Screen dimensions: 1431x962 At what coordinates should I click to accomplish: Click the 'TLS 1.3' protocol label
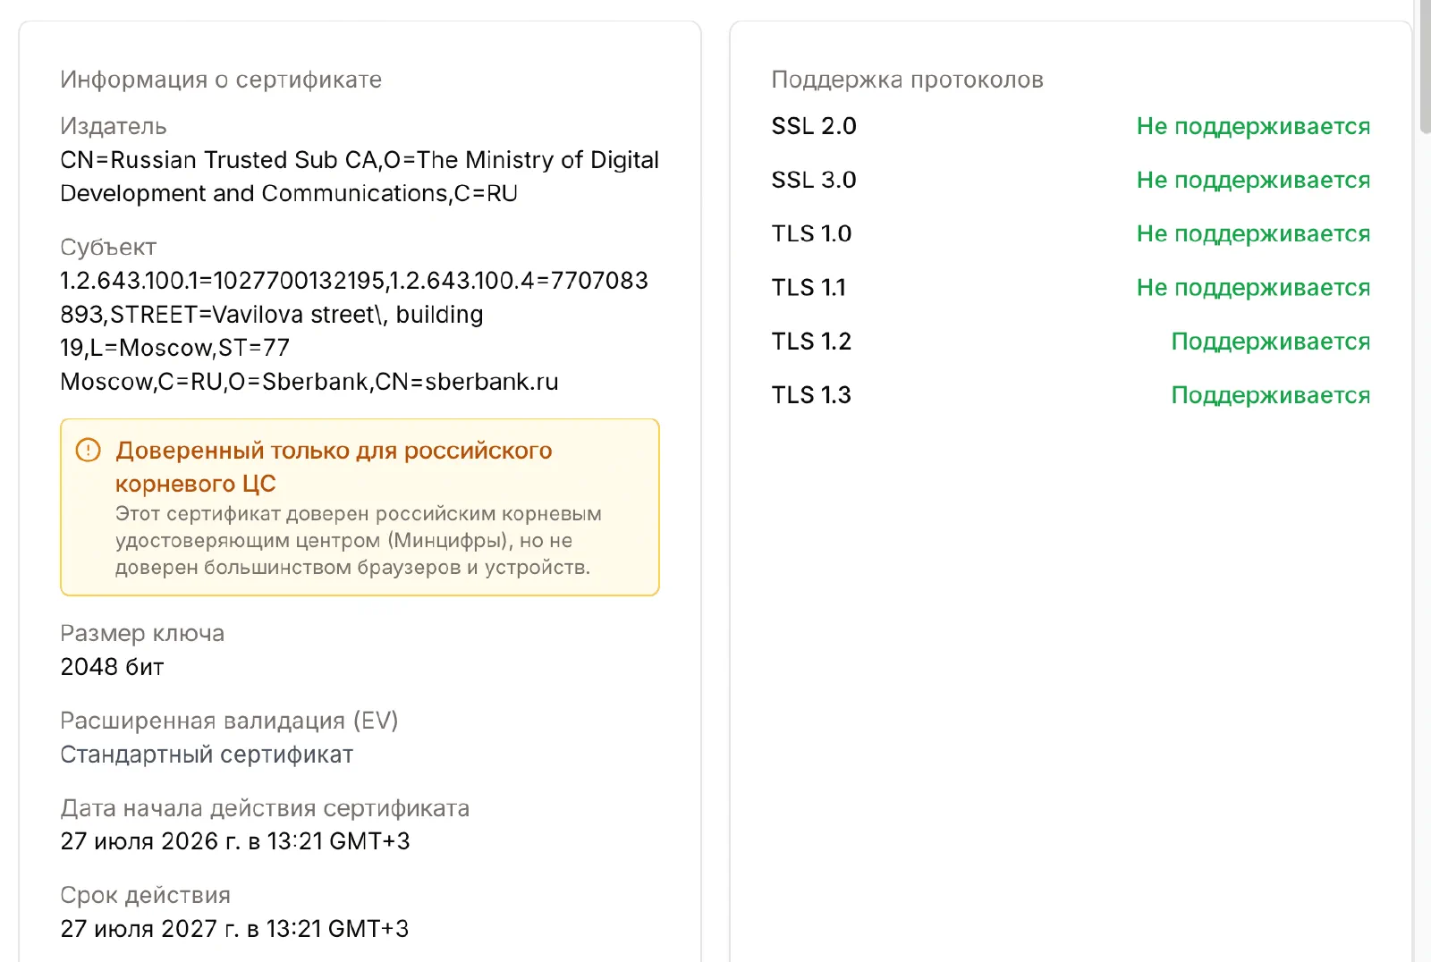tap(811, 395)
